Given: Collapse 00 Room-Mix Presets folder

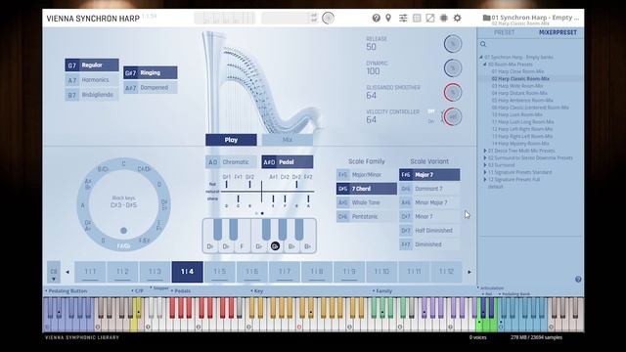Looking at the screenshot, I should pos(485,65).
